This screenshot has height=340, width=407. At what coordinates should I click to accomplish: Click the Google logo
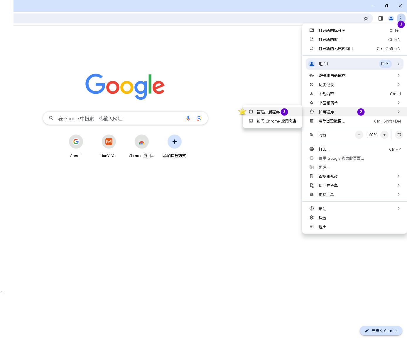[125, 86]
